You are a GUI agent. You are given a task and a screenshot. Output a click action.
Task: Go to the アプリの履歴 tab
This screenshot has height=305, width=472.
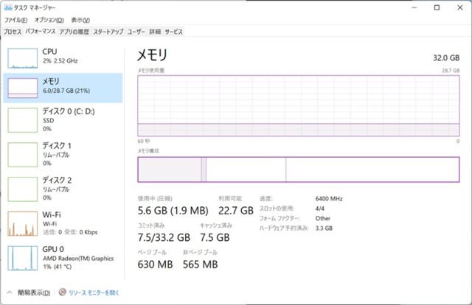[74, 32]
